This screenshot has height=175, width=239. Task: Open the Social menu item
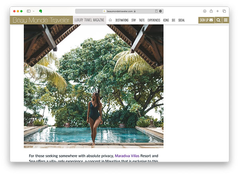tap(181, 20)
